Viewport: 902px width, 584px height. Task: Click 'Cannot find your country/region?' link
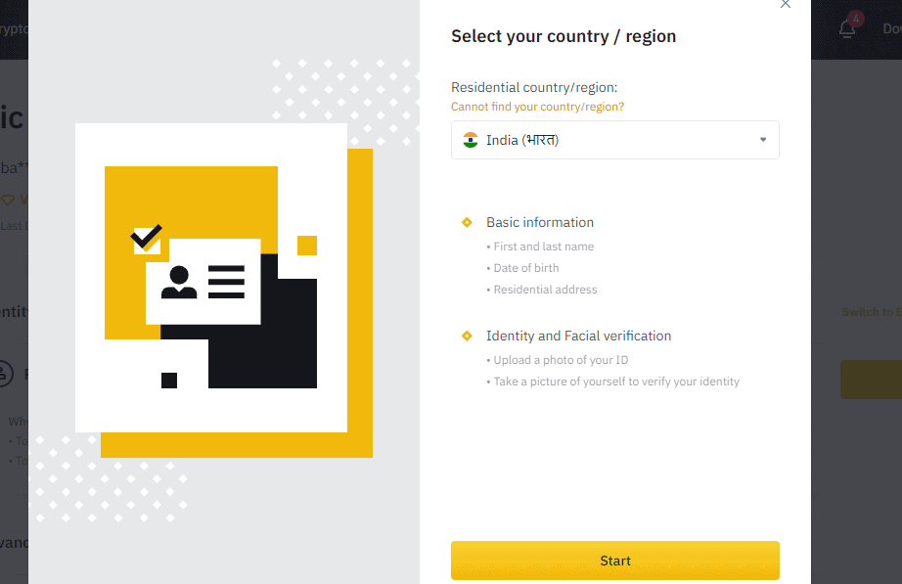coord(537,107)
